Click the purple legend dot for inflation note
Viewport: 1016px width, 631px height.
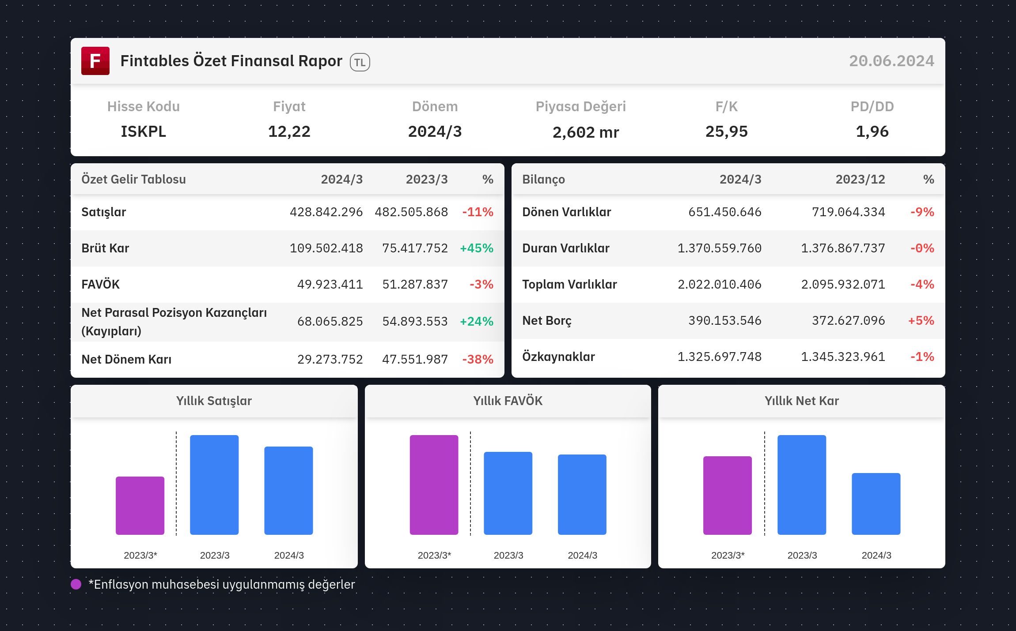pyautogui.click(x=76, y=584)
